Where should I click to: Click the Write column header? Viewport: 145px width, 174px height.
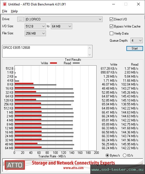point(114,65)
